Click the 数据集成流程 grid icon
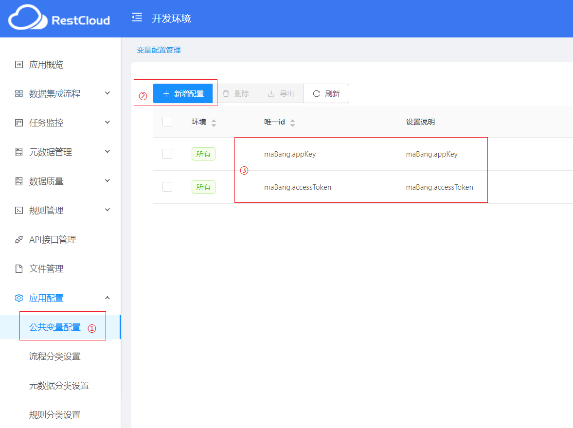This screenshot has width=573, height=428. (x=19, y=93)
